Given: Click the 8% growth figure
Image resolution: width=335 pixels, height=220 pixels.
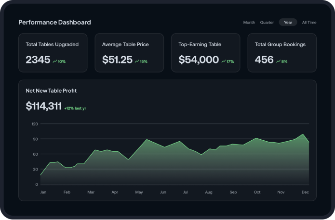Looking at the screenshot, I should coord(284,61).
